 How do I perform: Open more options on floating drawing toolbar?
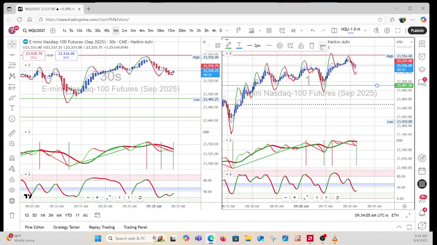(323, 45)
